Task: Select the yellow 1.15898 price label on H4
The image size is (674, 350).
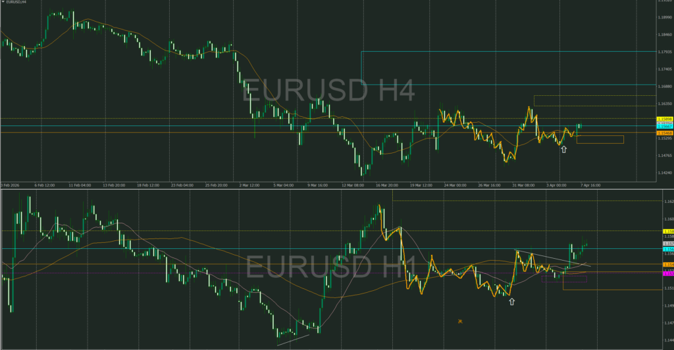Action: coord(664,119)
